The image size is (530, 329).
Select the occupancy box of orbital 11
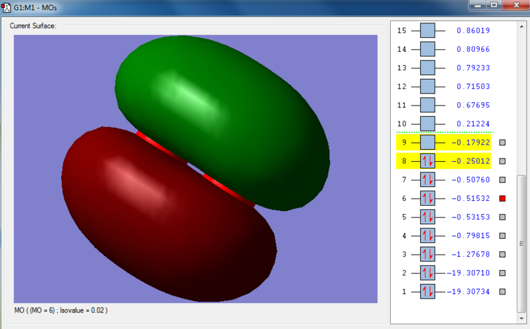[427, 105]
